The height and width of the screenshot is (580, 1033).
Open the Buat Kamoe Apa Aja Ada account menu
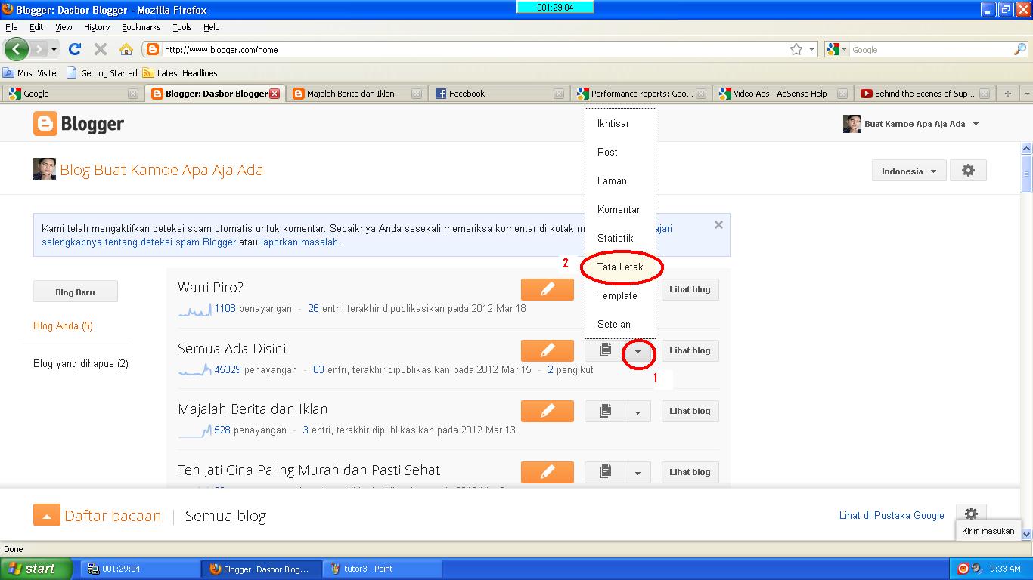click(911, 124)
